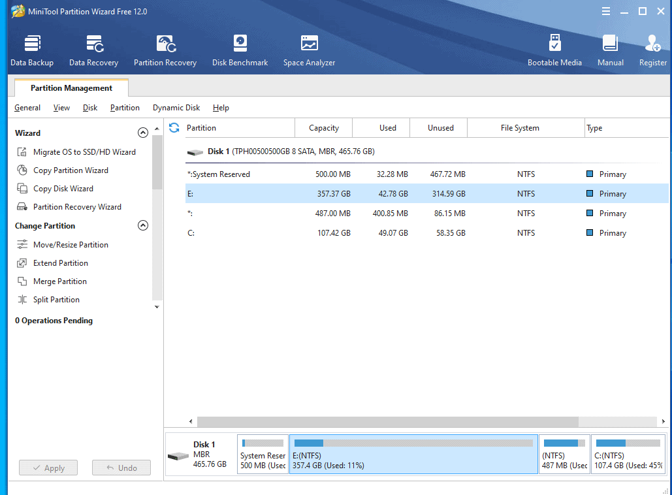The height and width of the screenshot is (495, 672).
Task: Open the Partition menu
Action: tap(125, 108)
